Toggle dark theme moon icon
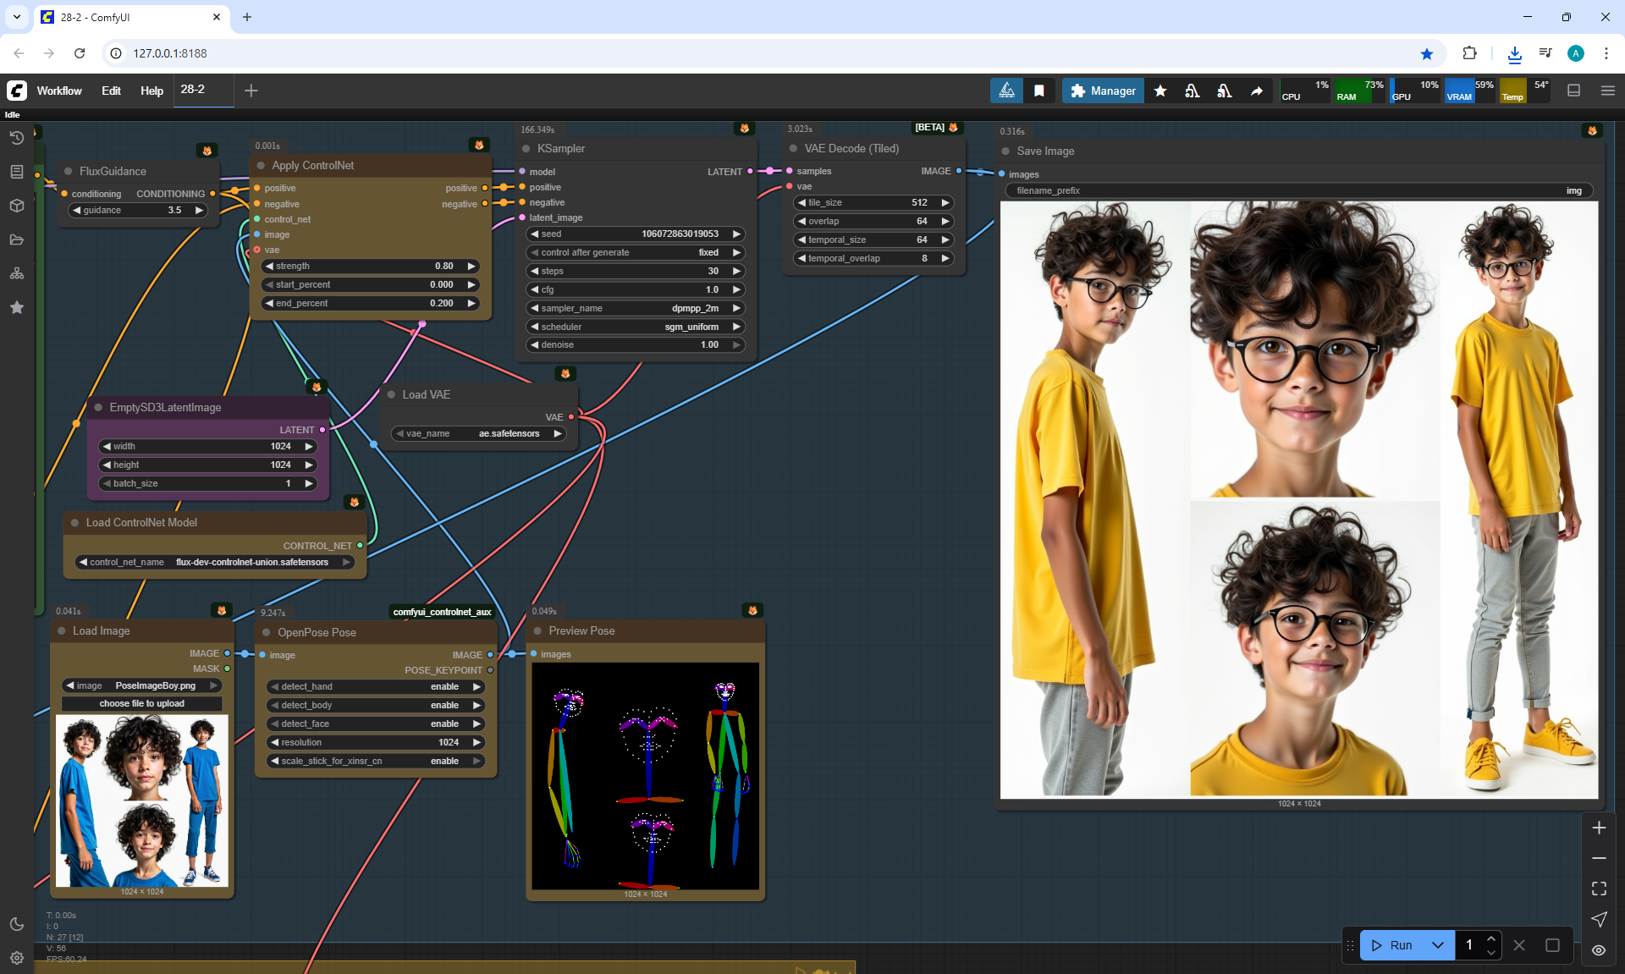Screen dimensions: 1625x974 16,924
